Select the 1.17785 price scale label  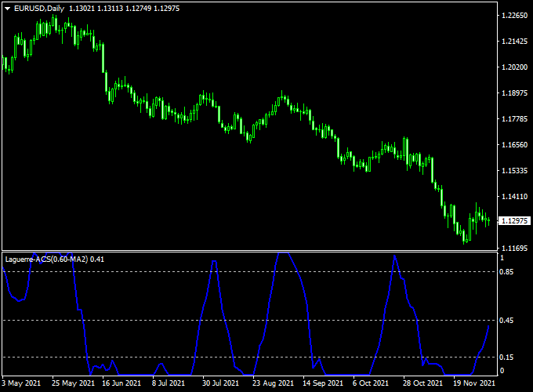click(x=515, y=119)
